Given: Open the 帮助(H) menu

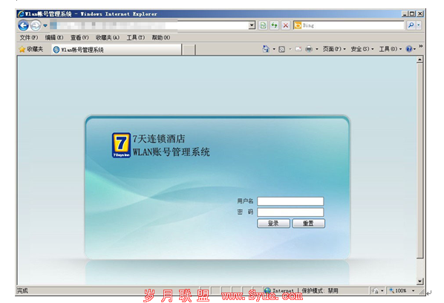Looking at the screenshot, I should 161,37.
